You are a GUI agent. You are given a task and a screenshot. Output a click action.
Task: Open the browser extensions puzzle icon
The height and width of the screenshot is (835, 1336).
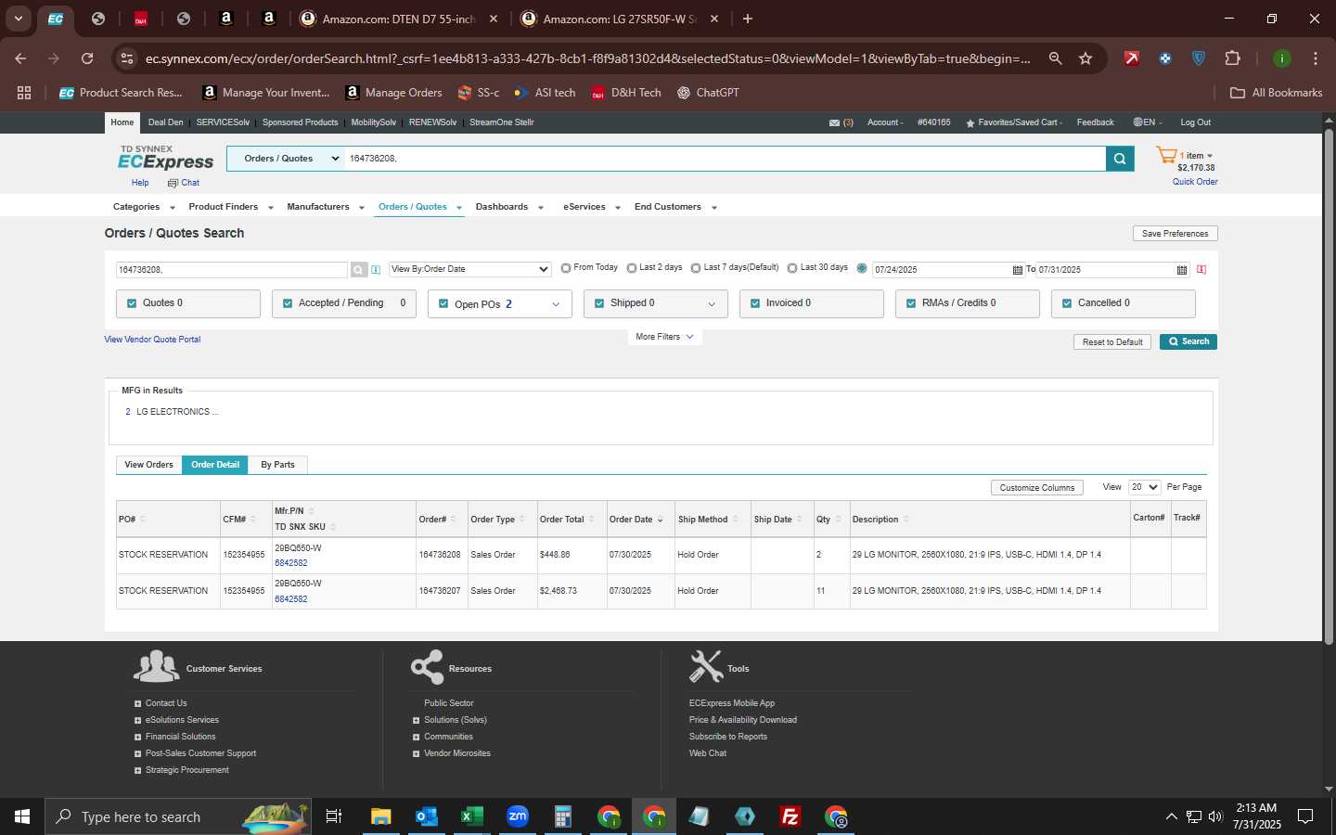point(1232,58)
